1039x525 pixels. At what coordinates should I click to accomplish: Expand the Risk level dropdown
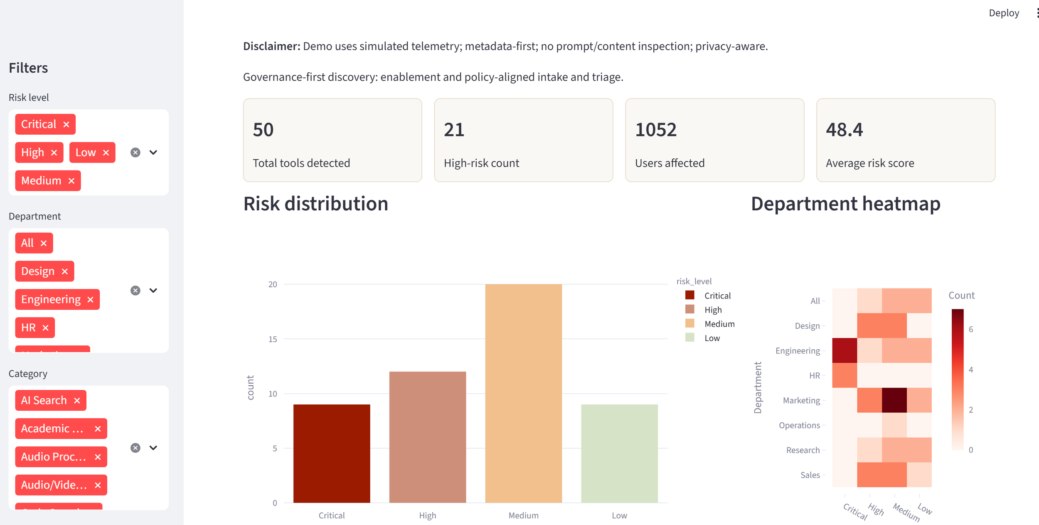[x=153, y=153]
